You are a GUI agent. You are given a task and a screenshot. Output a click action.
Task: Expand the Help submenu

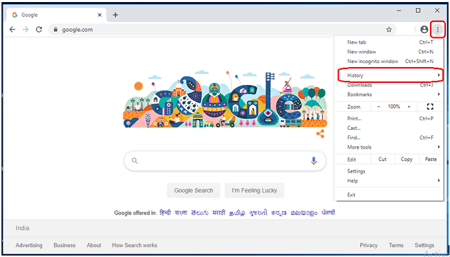click(x=389, y=181)
